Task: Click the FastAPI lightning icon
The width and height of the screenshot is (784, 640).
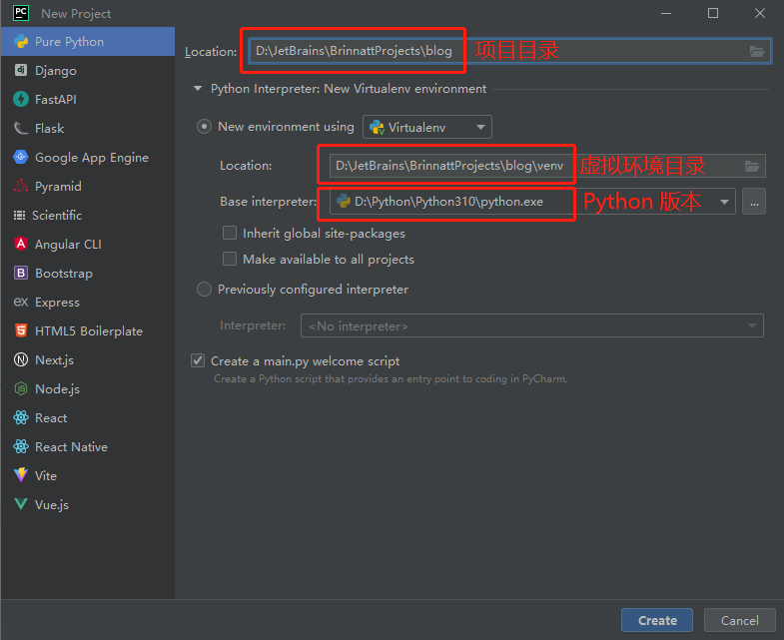Action: point(21,99)
